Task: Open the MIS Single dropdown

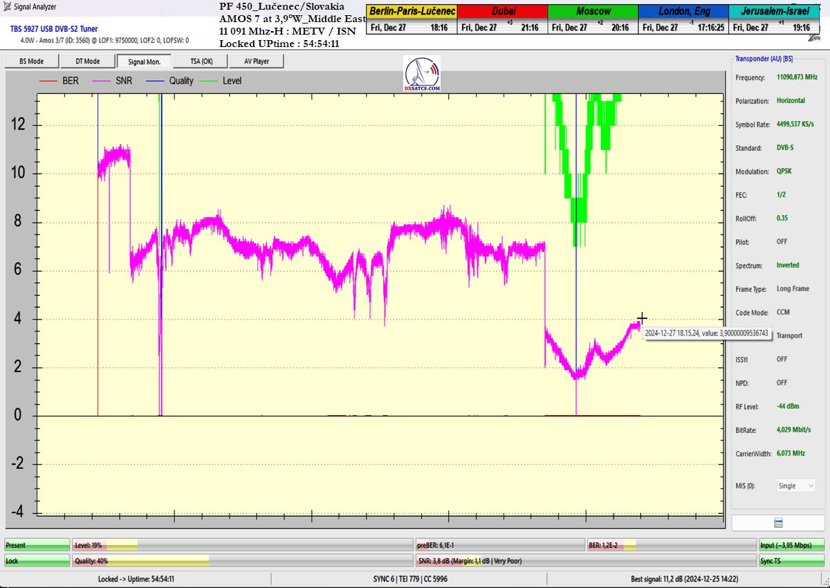Action: [x=795, y=486]
